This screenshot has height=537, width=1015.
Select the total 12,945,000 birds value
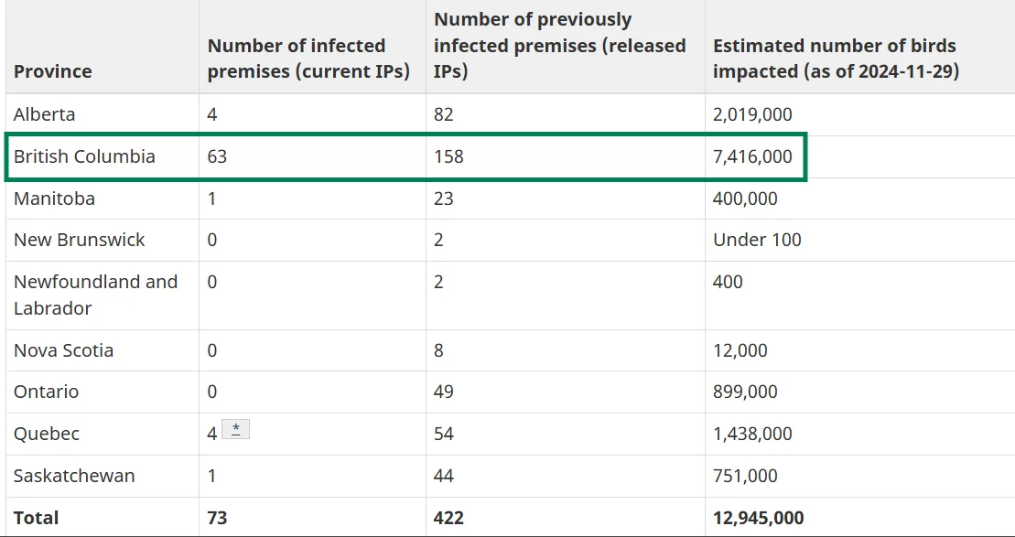click(758, 518)
